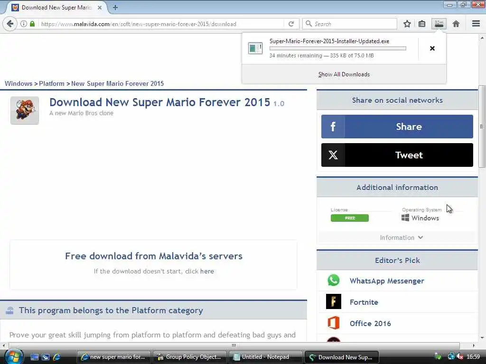Click the Office 2016 icon

tap(334, 323)
